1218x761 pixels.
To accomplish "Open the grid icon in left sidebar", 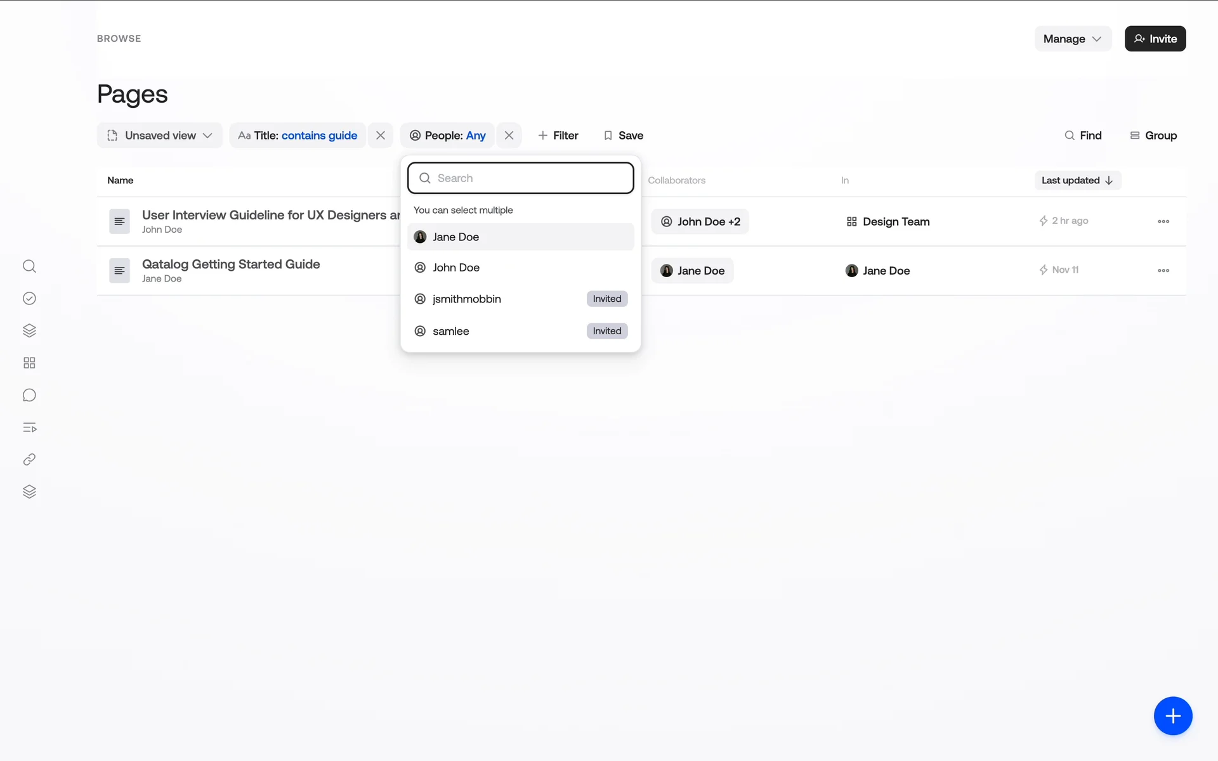I will pyautogui.click(x=29, y=363).
